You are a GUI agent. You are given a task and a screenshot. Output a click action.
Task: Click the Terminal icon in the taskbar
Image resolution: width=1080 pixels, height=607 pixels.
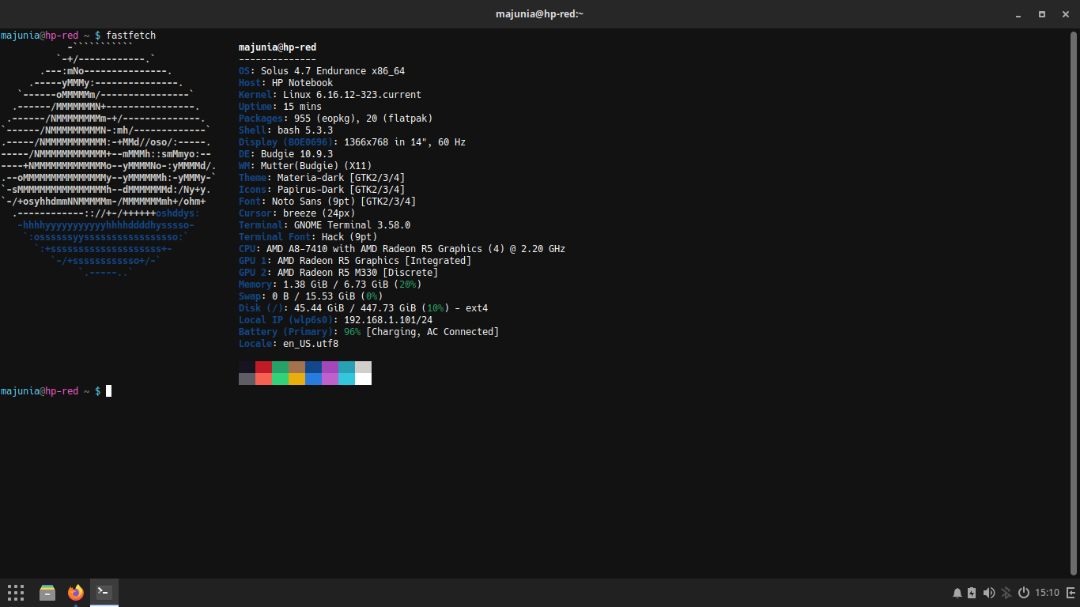click(x=104, y=592)
